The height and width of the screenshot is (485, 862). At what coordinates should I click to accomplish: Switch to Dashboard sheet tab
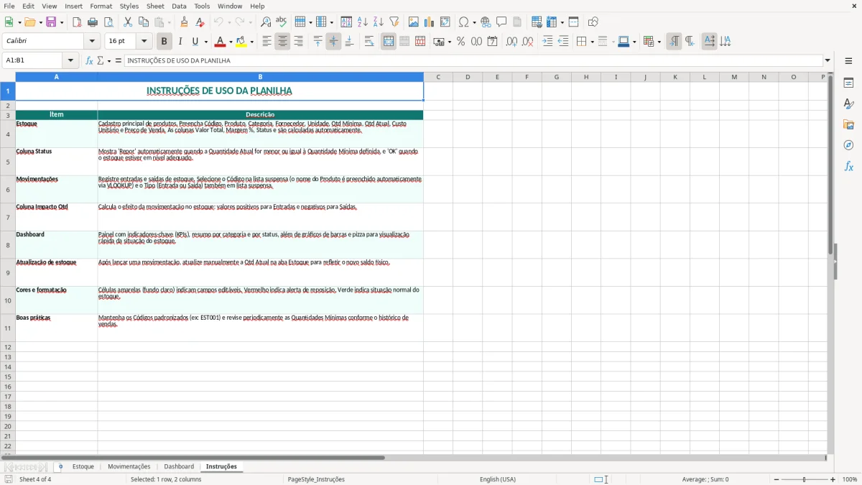(179, 466)
